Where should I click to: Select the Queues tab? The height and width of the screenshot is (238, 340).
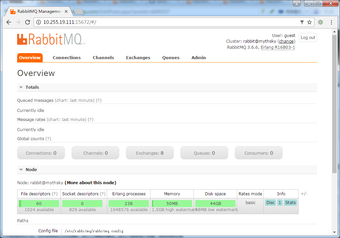[x=171, y=58]
